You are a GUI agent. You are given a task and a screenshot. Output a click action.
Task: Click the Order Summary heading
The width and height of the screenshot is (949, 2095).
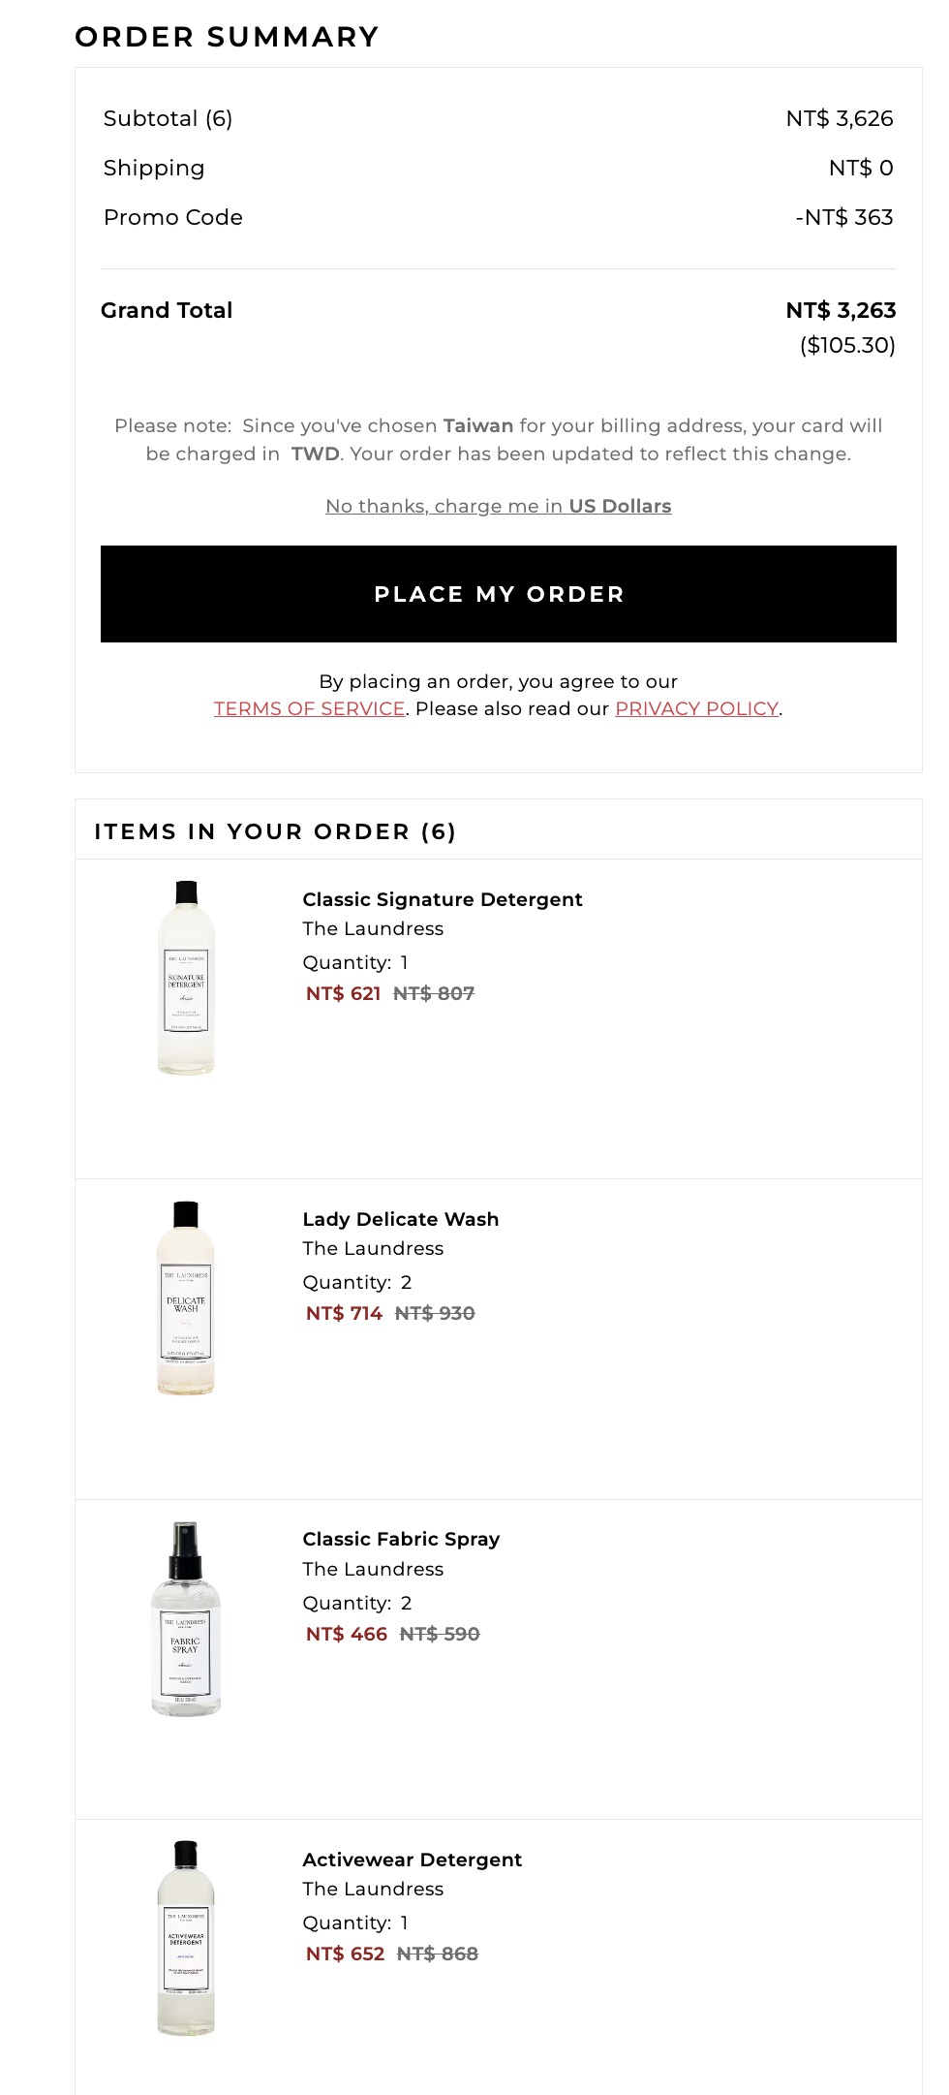point(227,37)
